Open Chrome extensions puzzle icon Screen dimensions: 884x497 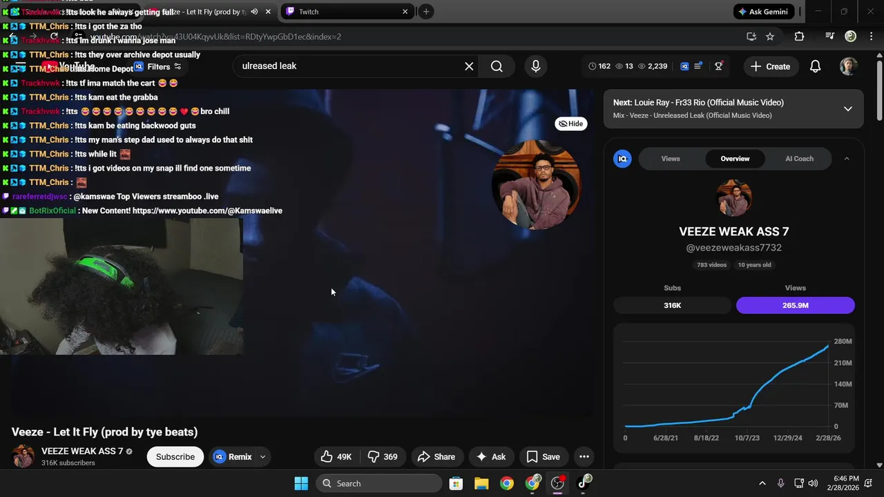click(799, 37)
